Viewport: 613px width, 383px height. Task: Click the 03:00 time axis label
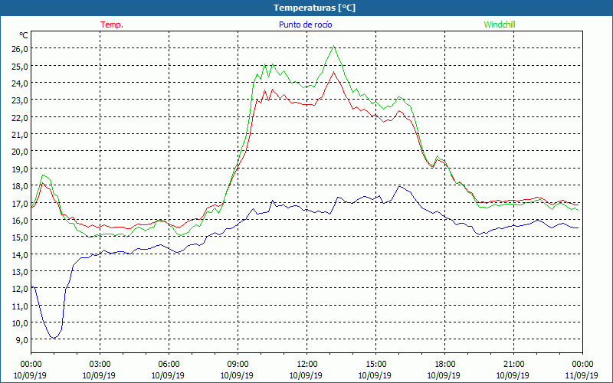tap(100, 365)
